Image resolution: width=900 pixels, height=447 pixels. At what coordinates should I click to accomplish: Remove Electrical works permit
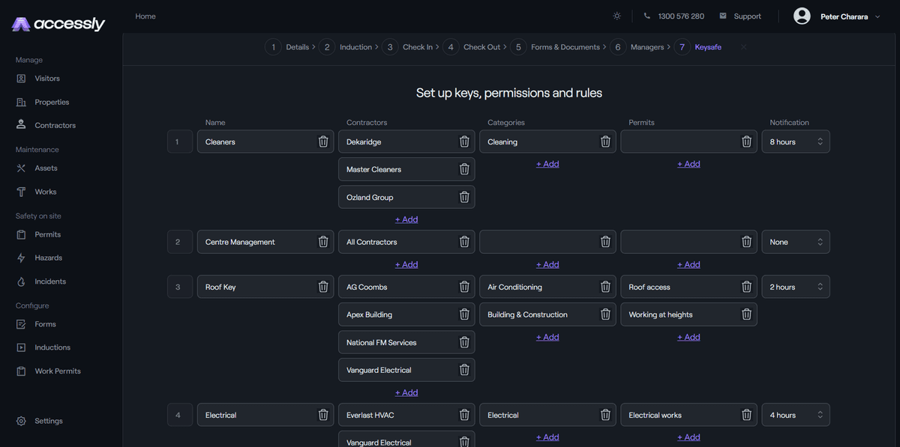coord(746,415)
